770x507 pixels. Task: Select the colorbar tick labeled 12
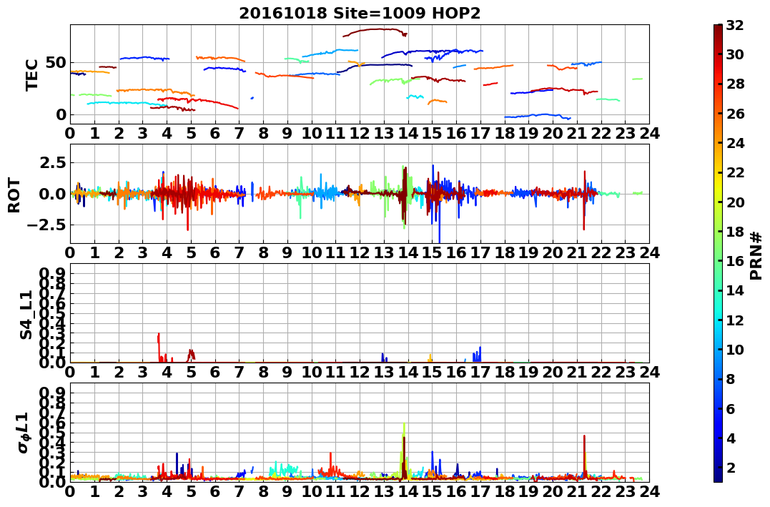[735, 320]
